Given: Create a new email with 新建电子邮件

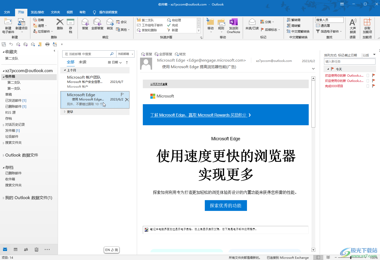Looking at the screenshot, I should [x=8, y=26].
